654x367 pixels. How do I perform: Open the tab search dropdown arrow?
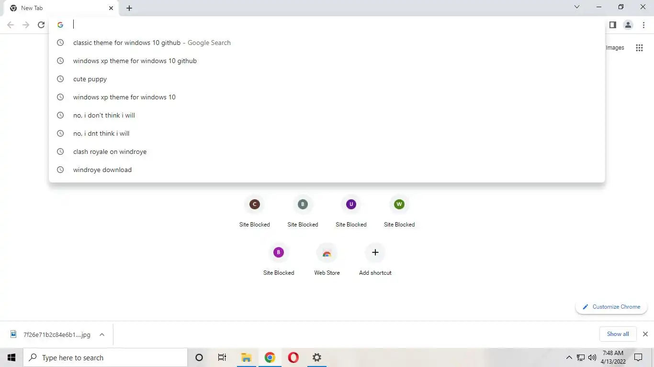coord(577,7)
